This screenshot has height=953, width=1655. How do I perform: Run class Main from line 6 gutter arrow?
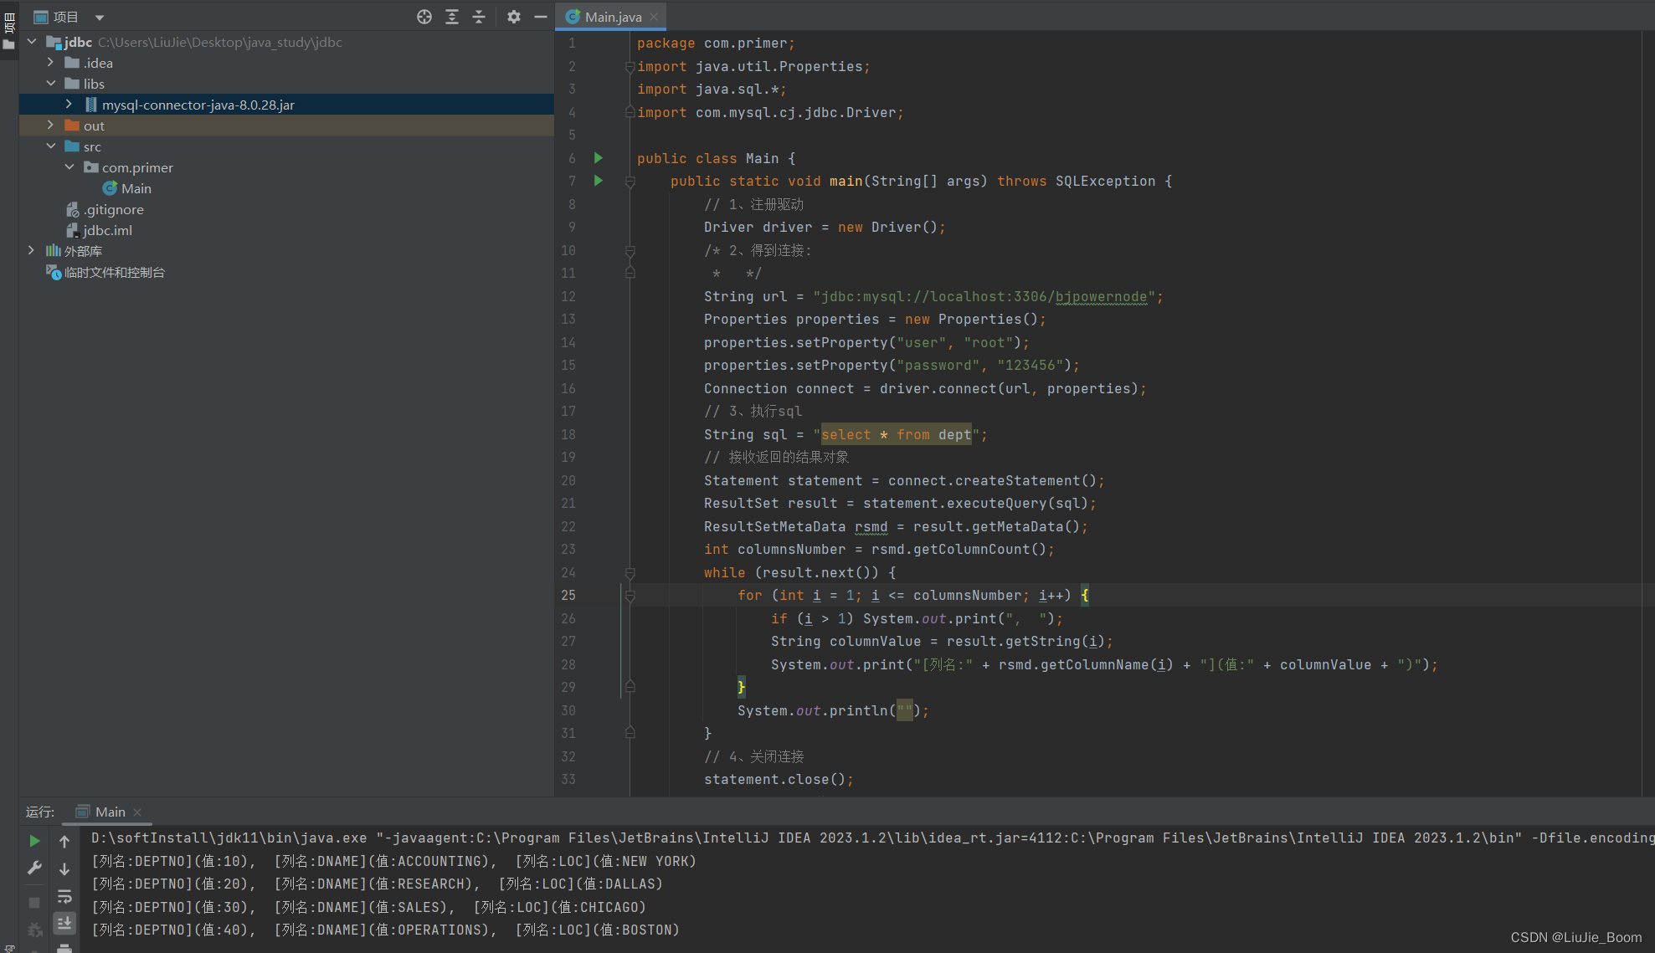point(599,157)
